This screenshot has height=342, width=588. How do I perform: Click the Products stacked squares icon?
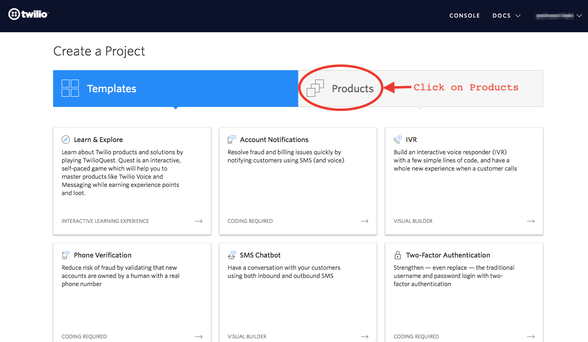pos(315,88)
